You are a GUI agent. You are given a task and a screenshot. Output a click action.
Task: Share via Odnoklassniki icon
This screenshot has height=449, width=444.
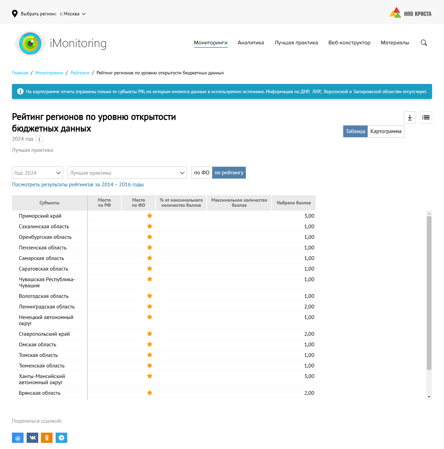47,438
